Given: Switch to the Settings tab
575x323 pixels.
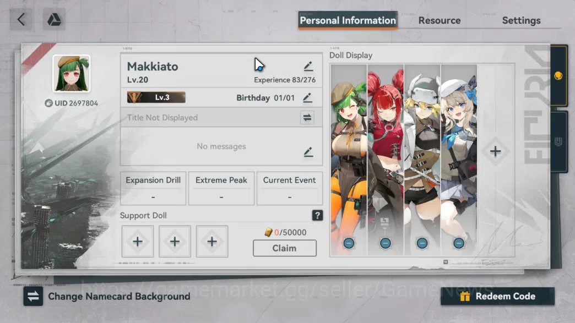Looking at the screenshot, I should click(521, 20).
